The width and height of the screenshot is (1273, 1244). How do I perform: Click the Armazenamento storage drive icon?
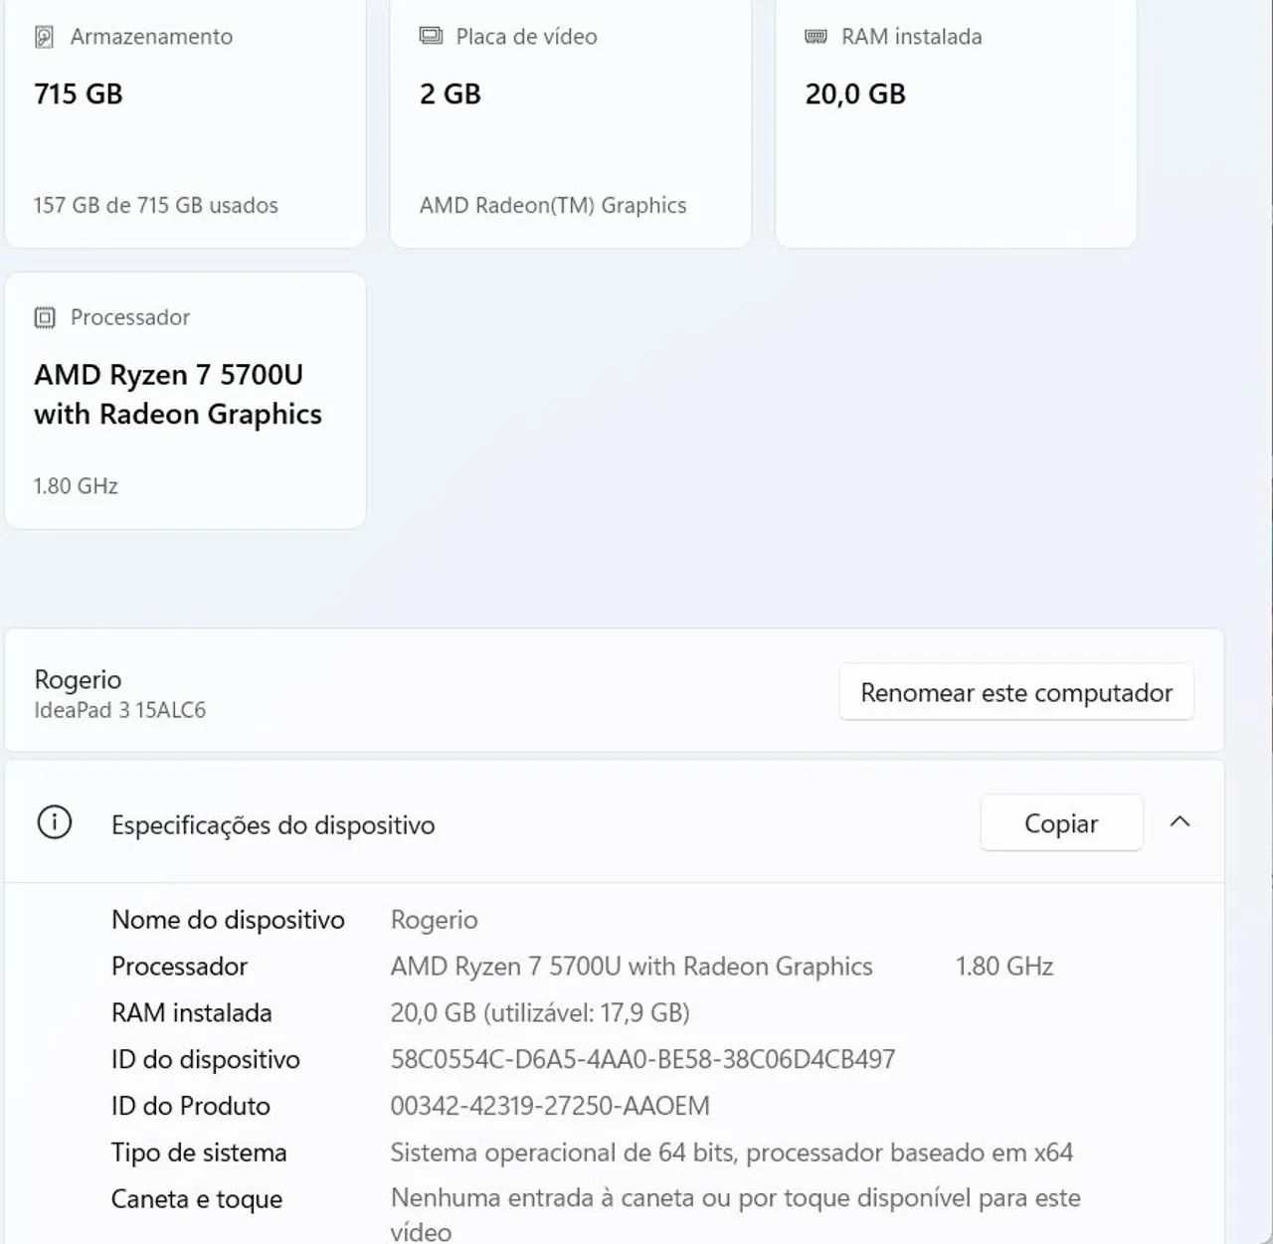pos(42,37)
